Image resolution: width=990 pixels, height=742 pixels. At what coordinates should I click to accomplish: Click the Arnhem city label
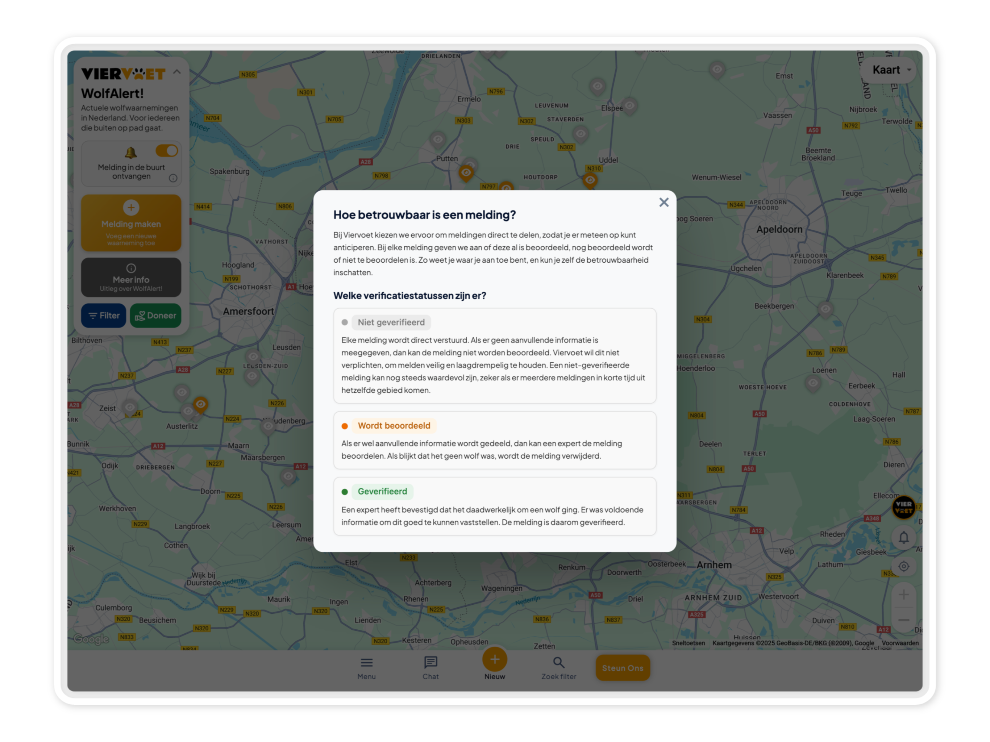click(714, 565)
